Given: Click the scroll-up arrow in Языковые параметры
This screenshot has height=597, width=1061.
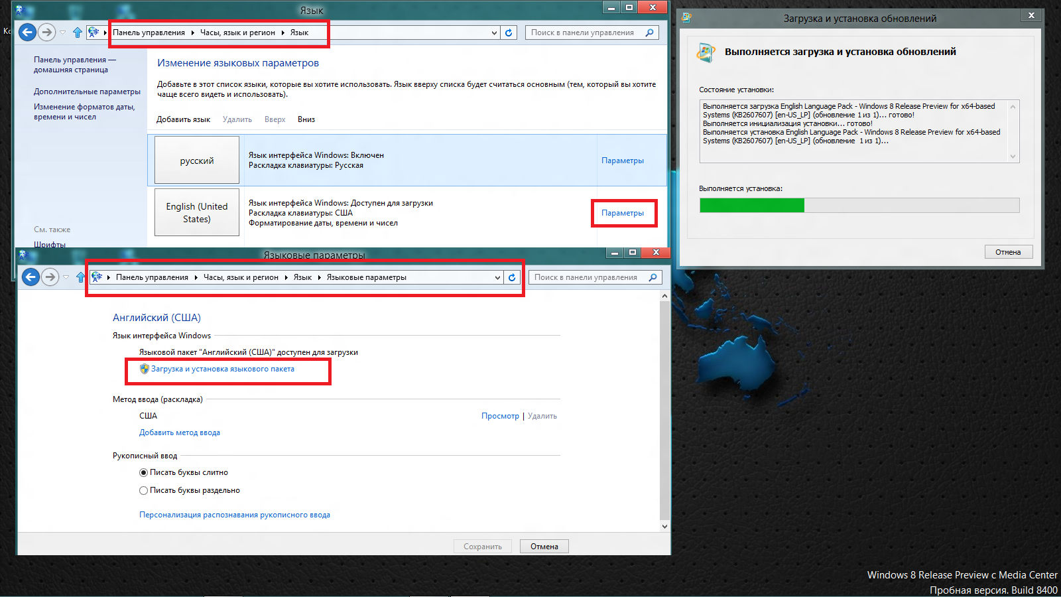Looking at the screenshot, I should pyautogui.click(x=664, y=296).
